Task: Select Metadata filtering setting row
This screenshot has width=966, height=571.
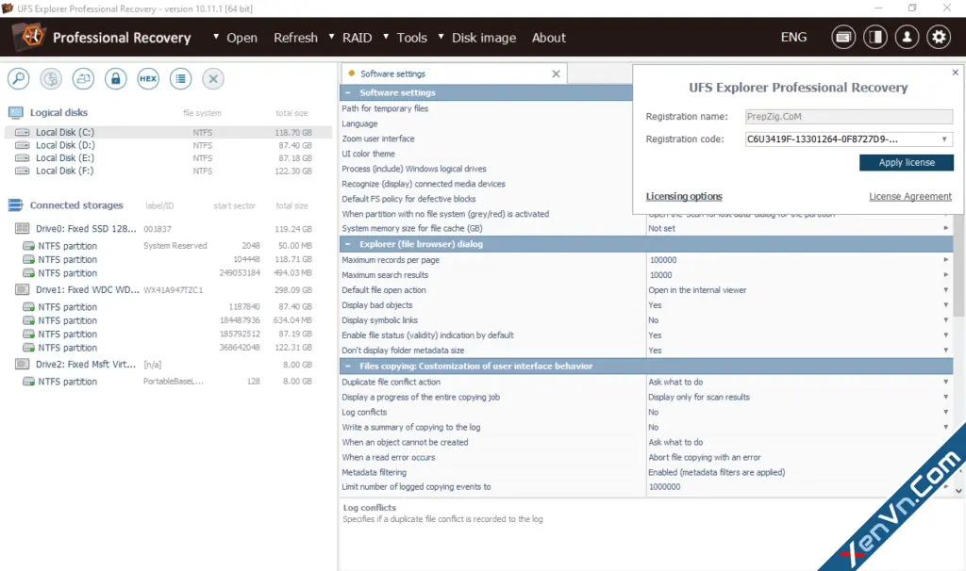Action: (646, 473)
